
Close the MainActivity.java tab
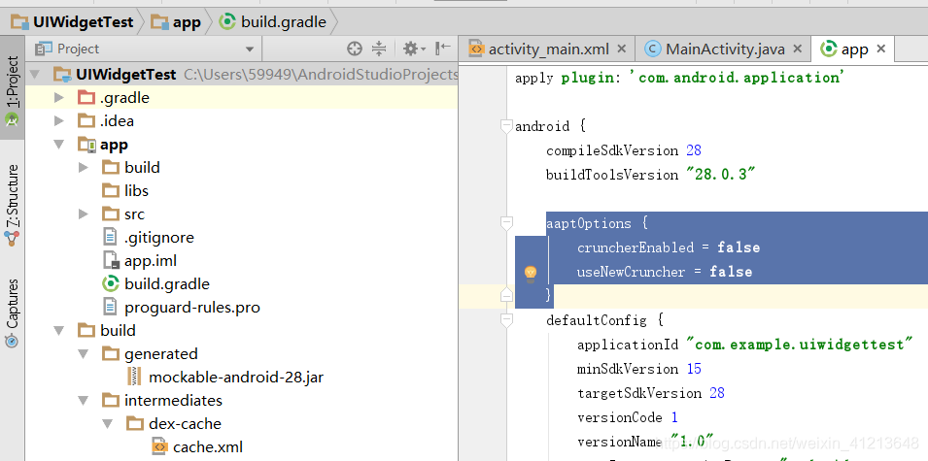pos(798,49)
